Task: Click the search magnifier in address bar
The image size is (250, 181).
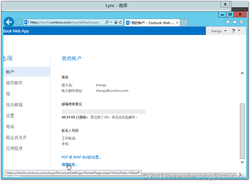Action: point(107,22)
